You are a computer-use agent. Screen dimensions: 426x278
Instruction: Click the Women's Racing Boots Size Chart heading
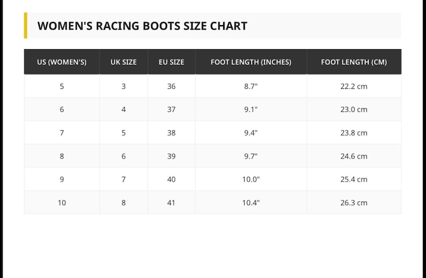pyautogui.click(x=142, y=26)
